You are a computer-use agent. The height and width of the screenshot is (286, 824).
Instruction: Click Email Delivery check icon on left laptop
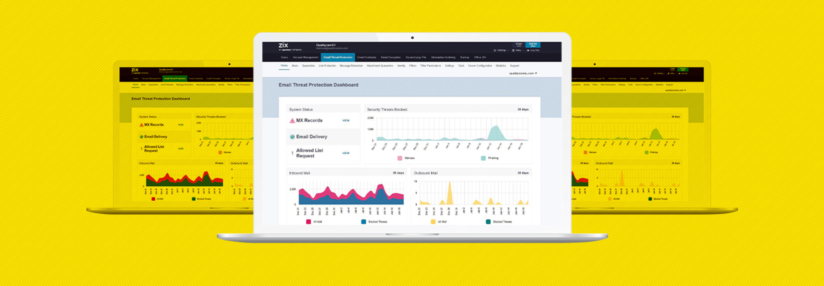tap(142, 137)
